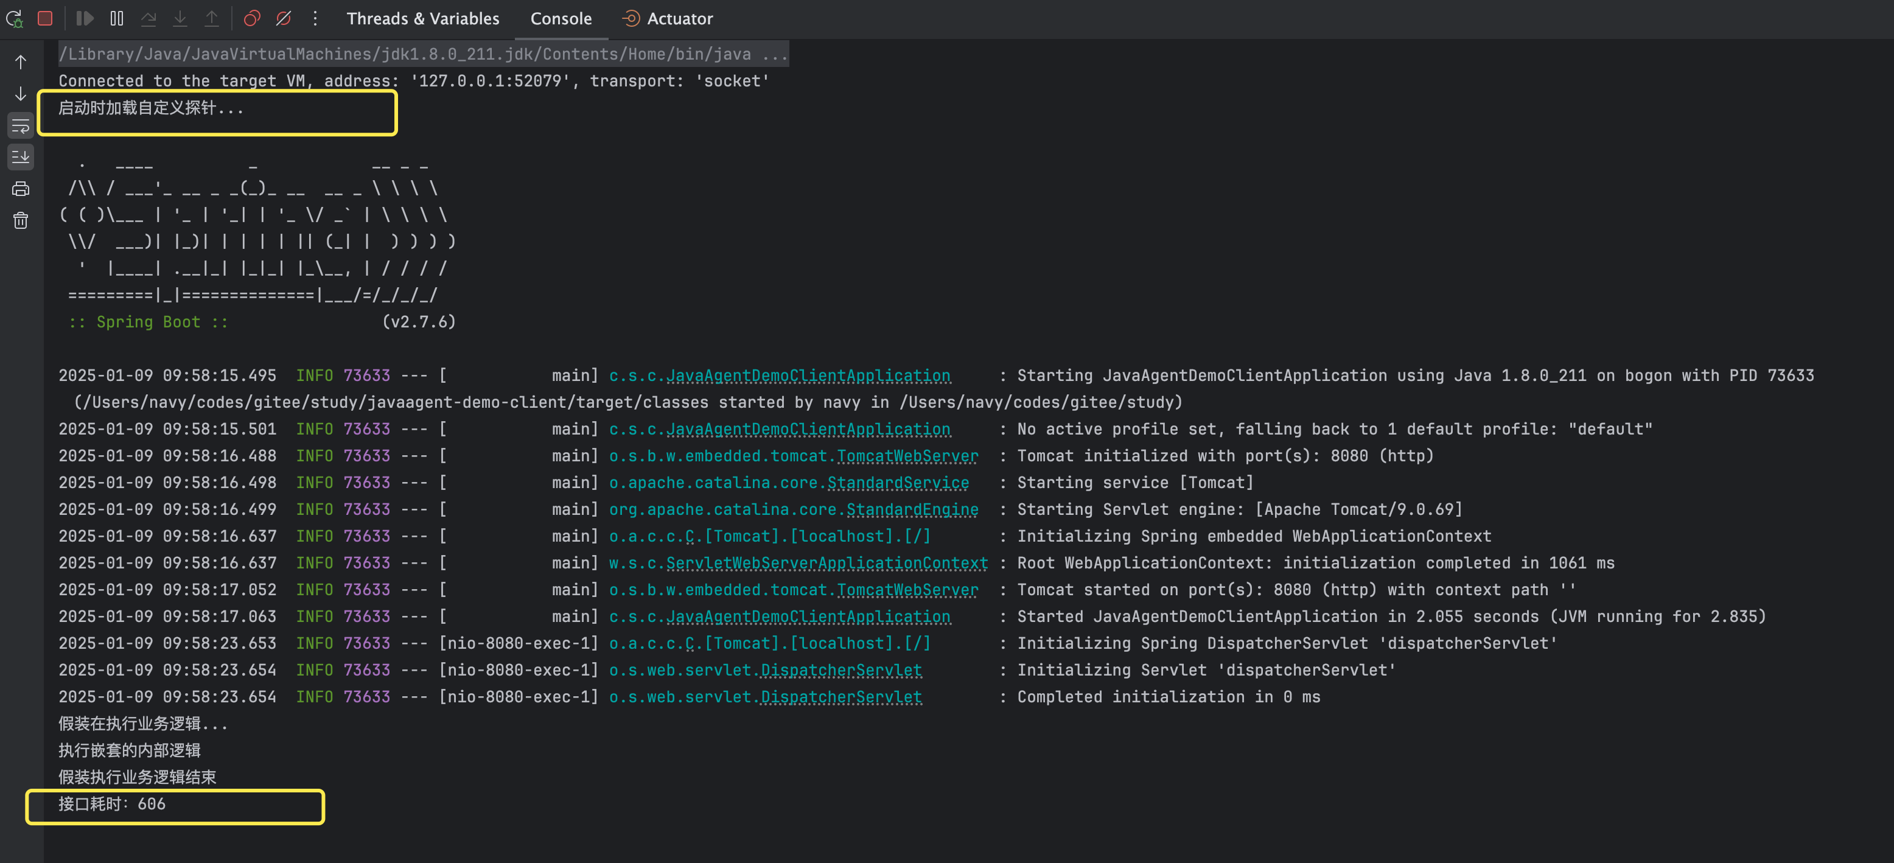The width and height of the screenshot is (1894, 863).
Task: Open StandardEngine class link
Action: [x=912, y=509]
